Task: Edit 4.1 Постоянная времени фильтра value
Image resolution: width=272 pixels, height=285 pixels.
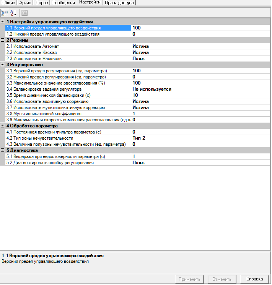Action: pos(200,132)
